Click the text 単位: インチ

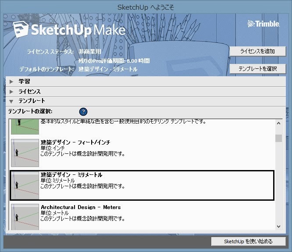(53, 148)
